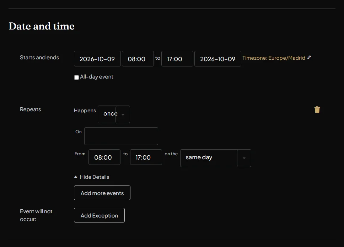This screenshot has width=344, height=247.
Task: Delete the repeat rule with trash icon
Action: pyautogui.click(x=317, y=109)
